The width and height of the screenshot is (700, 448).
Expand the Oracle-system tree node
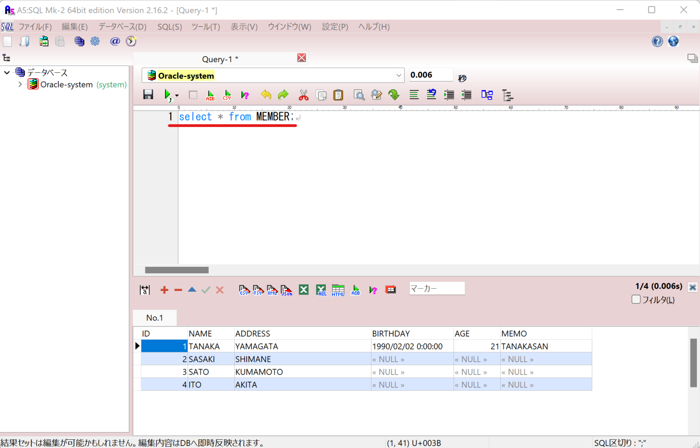20,84
